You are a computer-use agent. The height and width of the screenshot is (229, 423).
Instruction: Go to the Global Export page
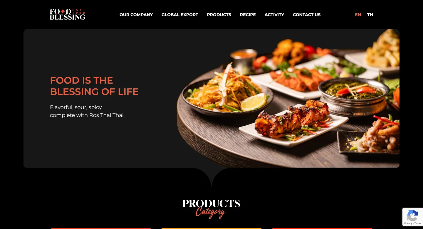[x=180, y=15]
